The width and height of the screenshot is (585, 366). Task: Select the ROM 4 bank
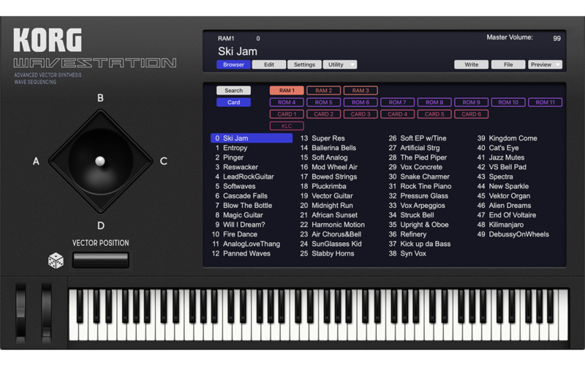click(x=287, y=102)
